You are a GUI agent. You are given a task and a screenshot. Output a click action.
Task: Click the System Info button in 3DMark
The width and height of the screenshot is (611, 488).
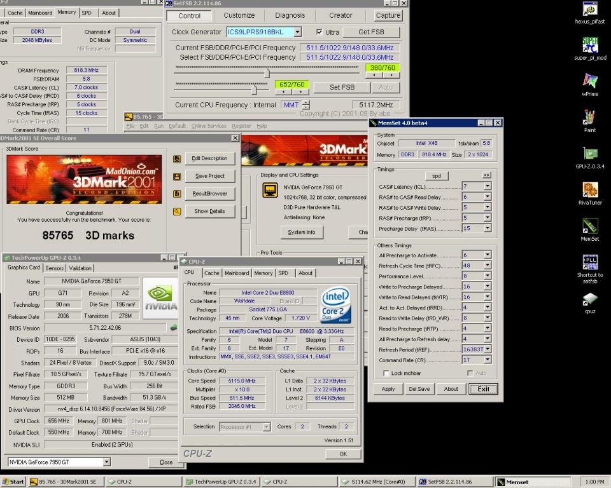302,233
